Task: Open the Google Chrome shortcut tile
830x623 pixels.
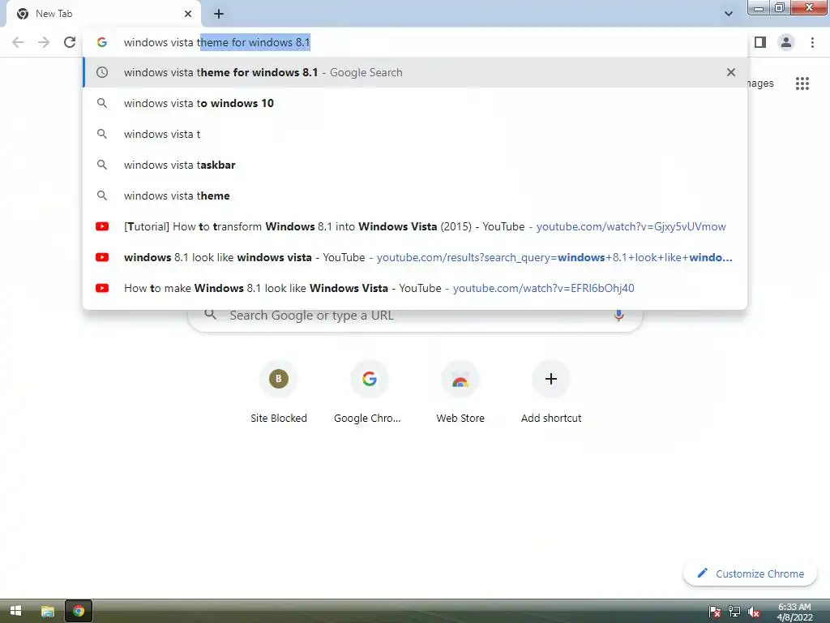Action: 369,392
